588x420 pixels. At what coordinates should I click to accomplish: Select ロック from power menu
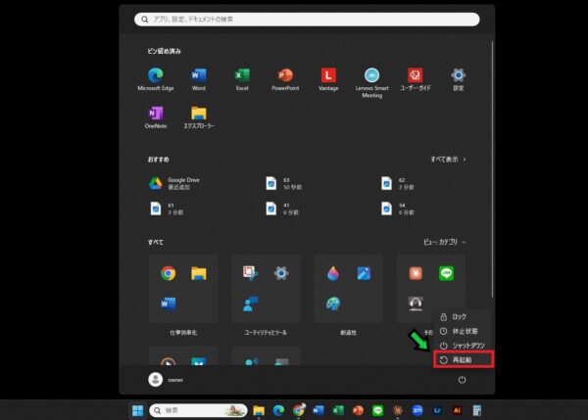tap(463, 317)
